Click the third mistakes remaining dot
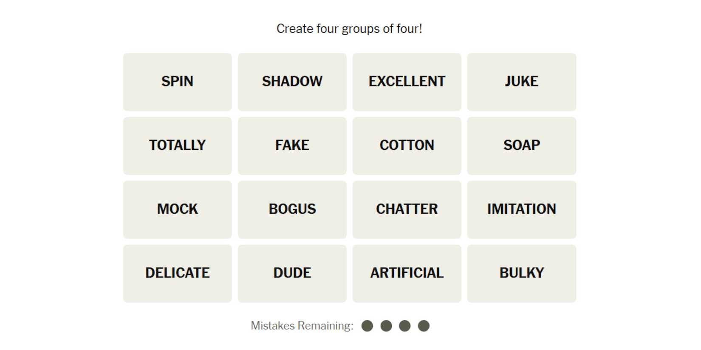701x350 pixels. coord(405,326)
